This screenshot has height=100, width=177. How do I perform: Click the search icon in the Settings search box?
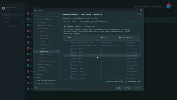tap(36, 14)
